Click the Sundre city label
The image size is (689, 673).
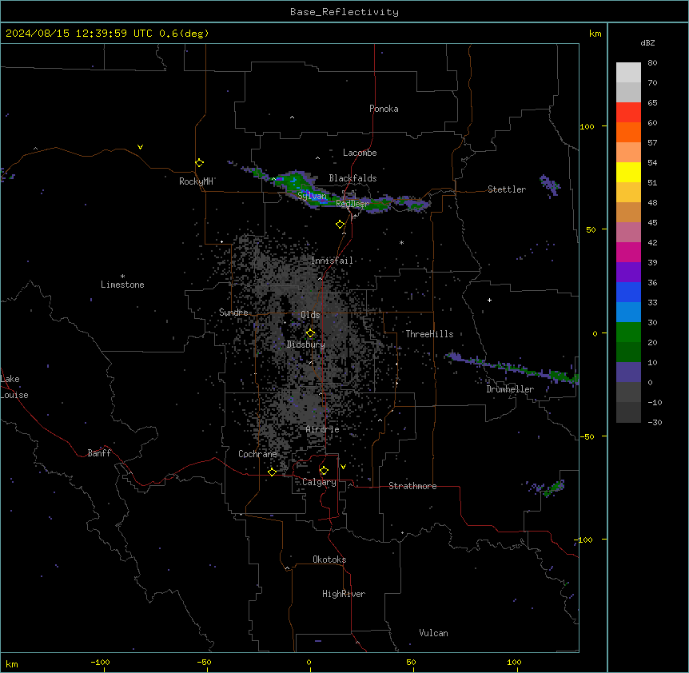(233, 313)
